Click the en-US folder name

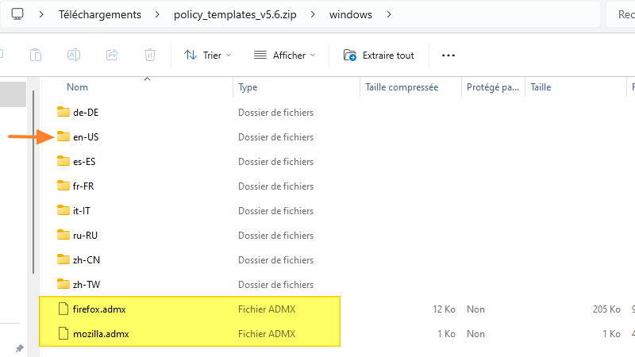tap(86, 137)
